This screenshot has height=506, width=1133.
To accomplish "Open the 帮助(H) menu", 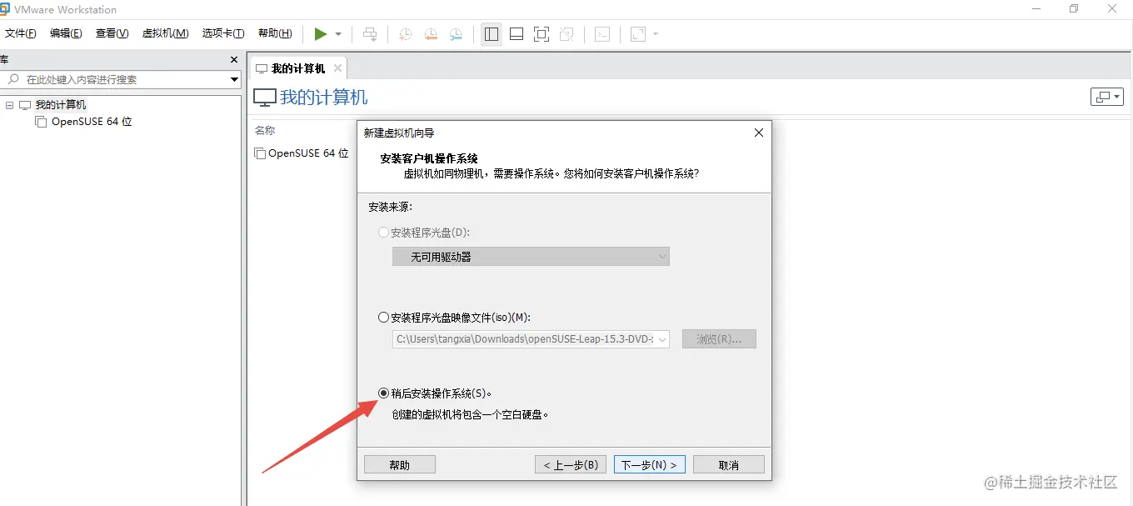I will pyautogui.click(x=275, y=33).
